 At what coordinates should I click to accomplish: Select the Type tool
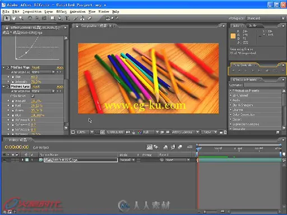pos(67,18)
